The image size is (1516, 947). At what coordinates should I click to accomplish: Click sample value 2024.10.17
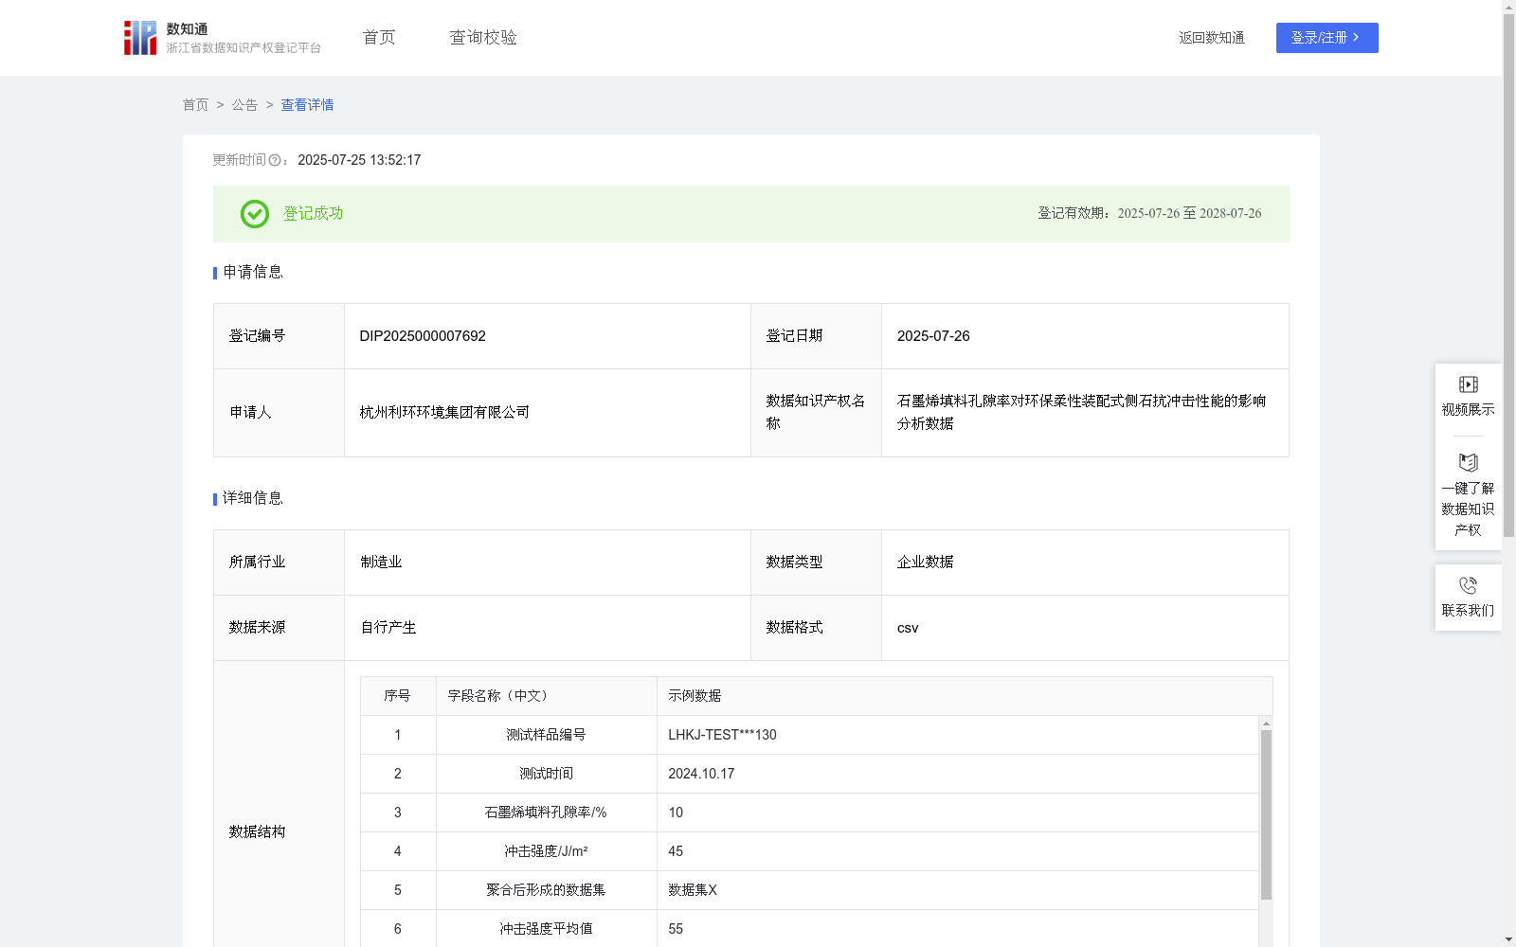701,774
